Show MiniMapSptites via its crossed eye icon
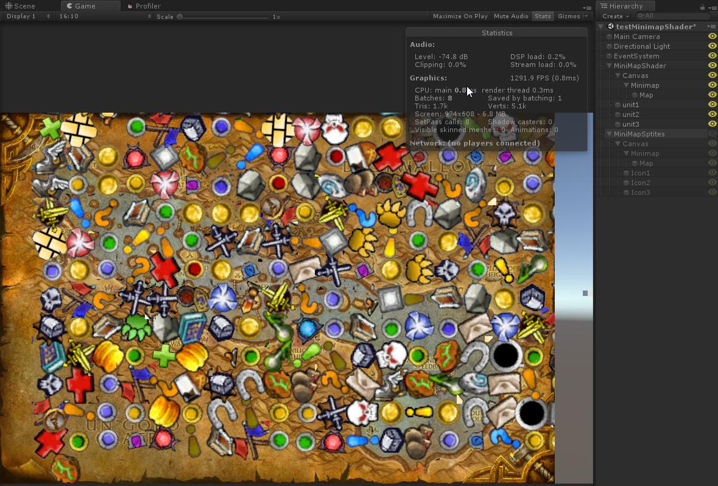718x486 pixels. click(x=712, y=134)
